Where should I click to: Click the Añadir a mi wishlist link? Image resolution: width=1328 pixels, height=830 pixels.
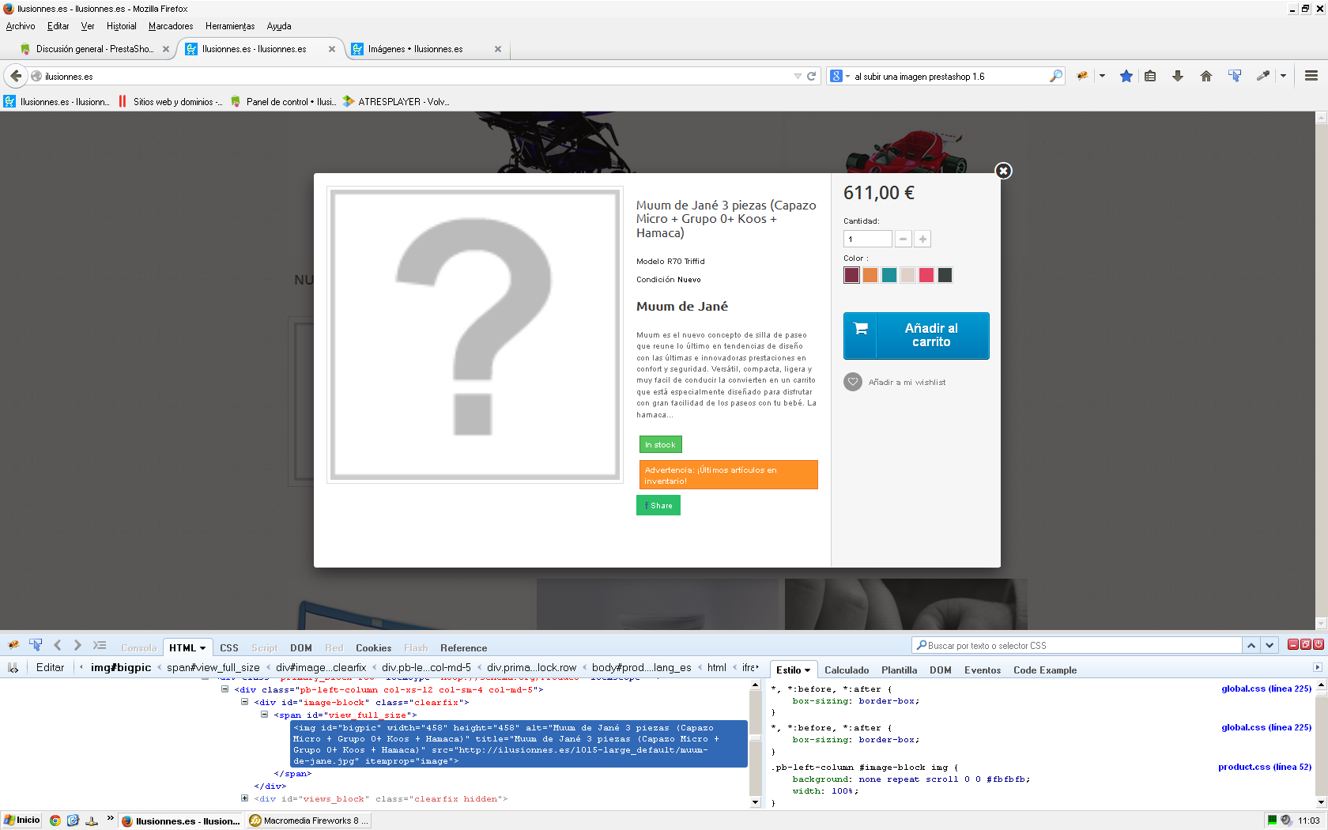tap(907, 383)
